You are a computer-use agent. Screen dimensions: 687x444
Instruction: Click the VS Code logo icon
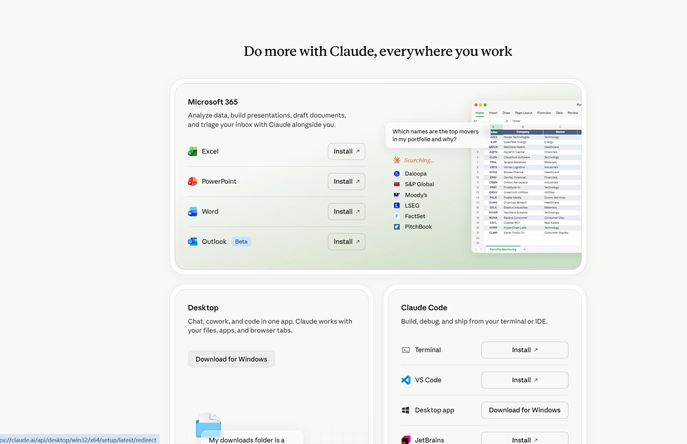406,380
